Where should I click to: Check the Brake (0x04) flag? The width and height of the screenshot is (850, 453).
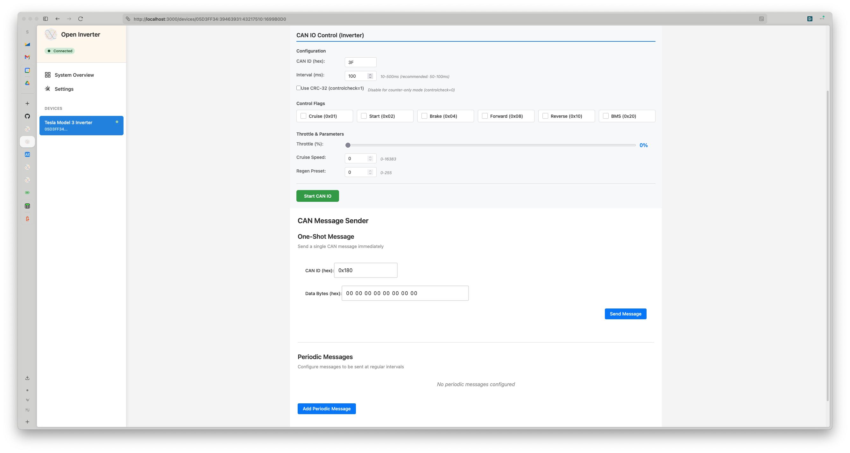click(x=424, y=116)
